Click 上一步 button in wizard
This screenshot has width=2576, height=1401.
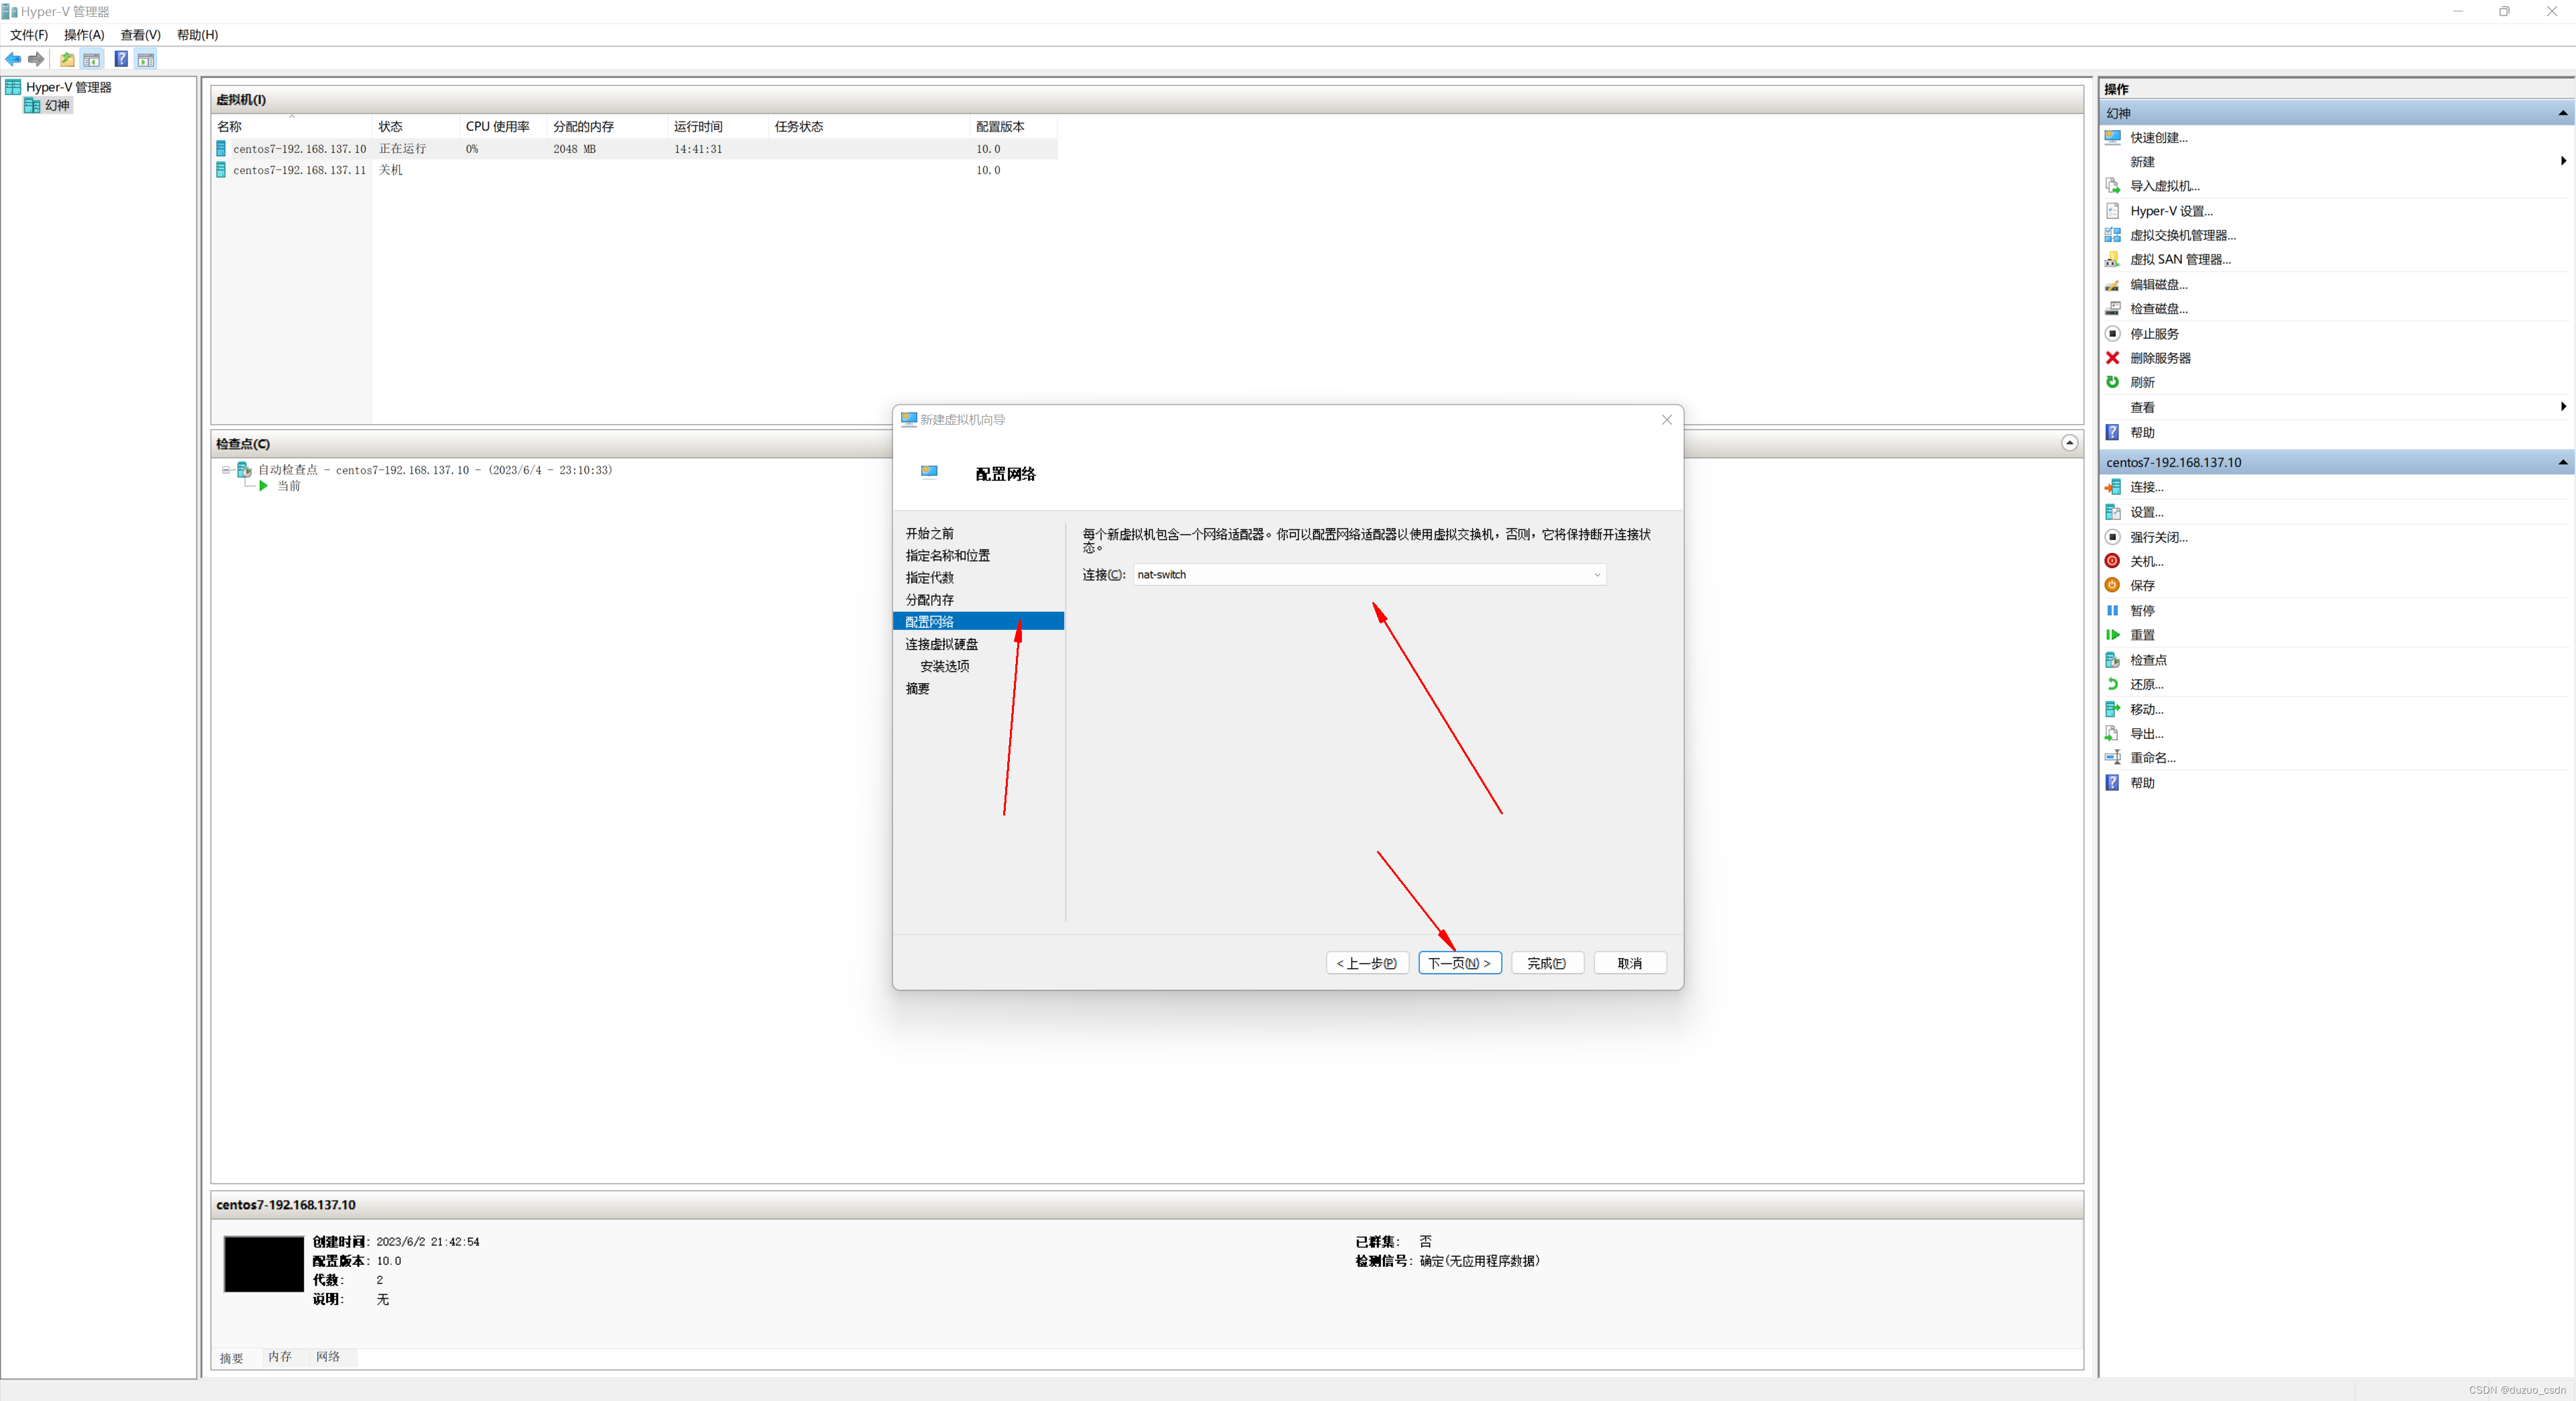(1367, 963)
